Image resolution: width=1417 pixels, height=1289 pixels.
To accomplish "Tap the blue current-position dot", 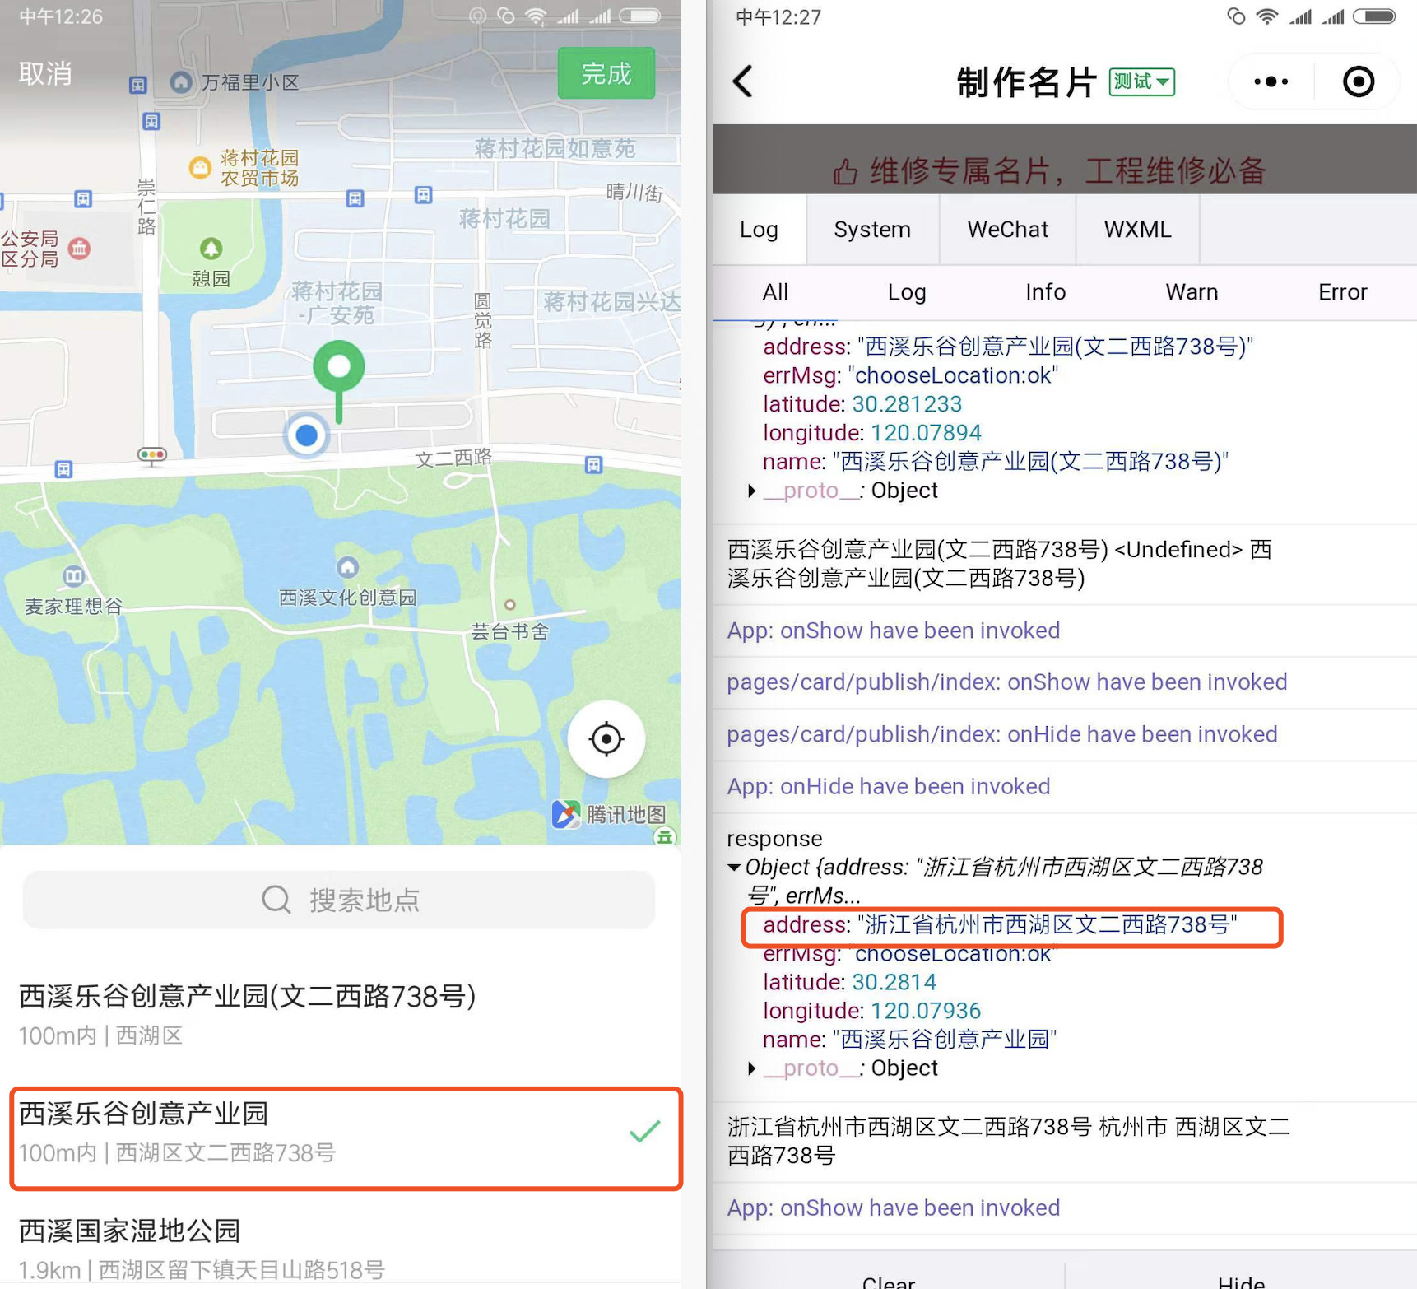I will click(x=306, y=435).
